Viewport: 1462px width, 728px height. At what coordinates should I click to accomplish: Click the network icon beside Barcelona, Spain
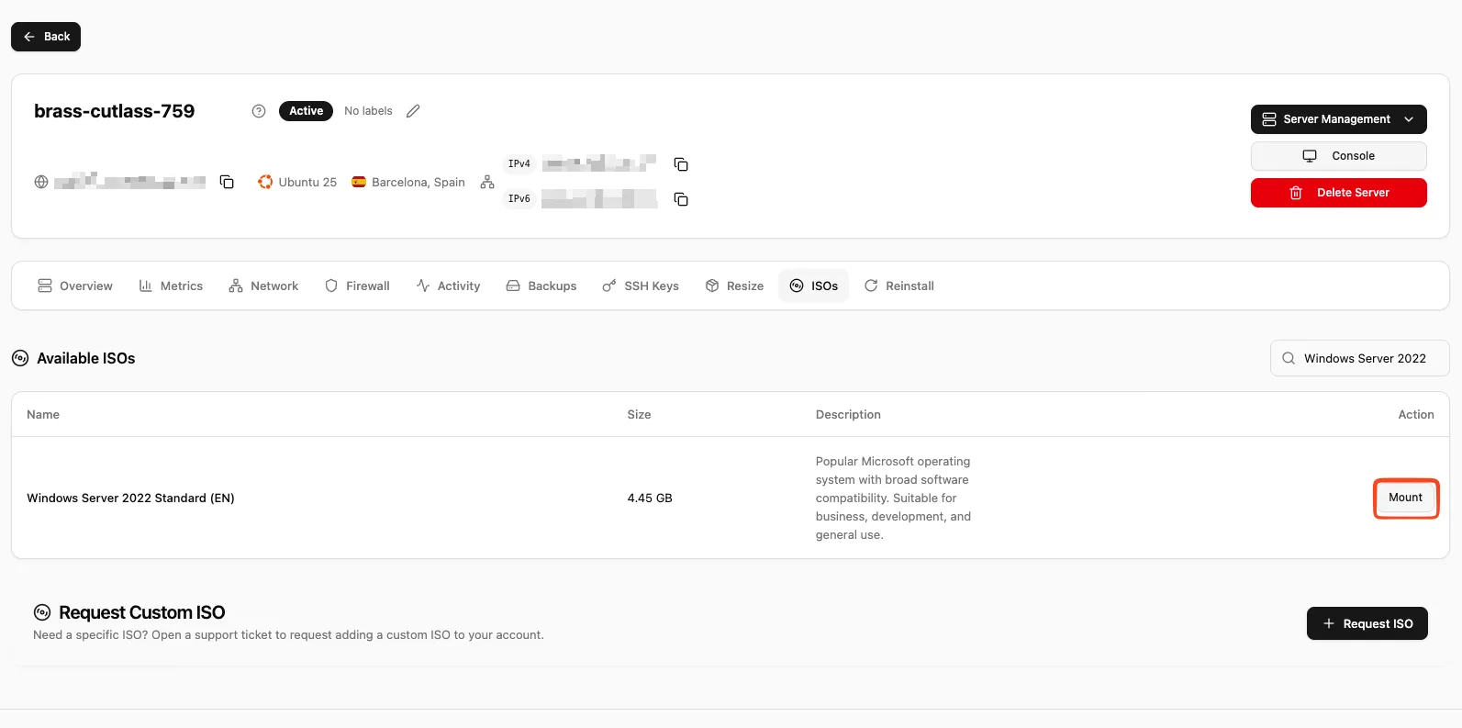487,182
